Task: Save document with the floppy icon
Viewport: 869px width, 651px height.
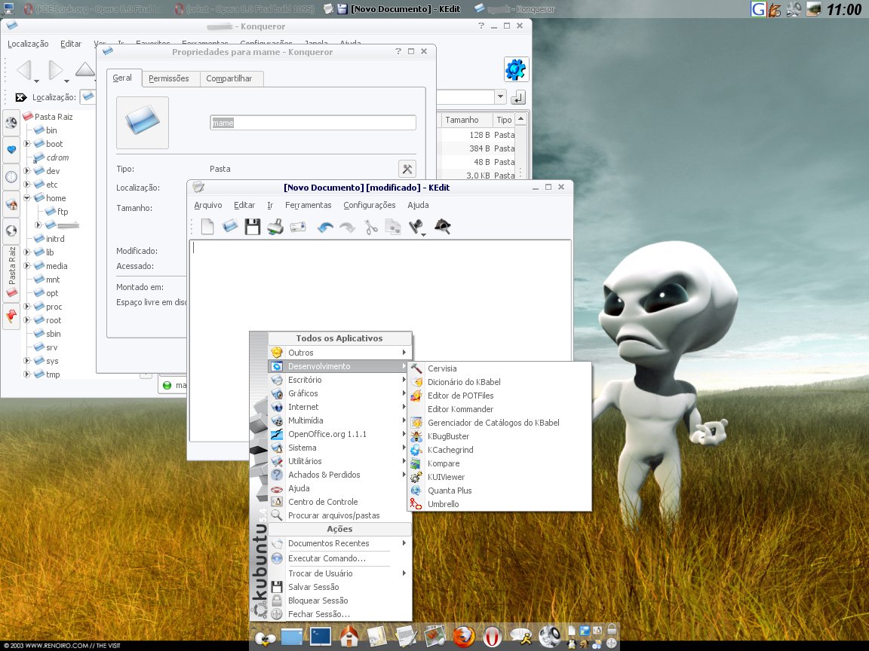Action: (x=253, y=226)
